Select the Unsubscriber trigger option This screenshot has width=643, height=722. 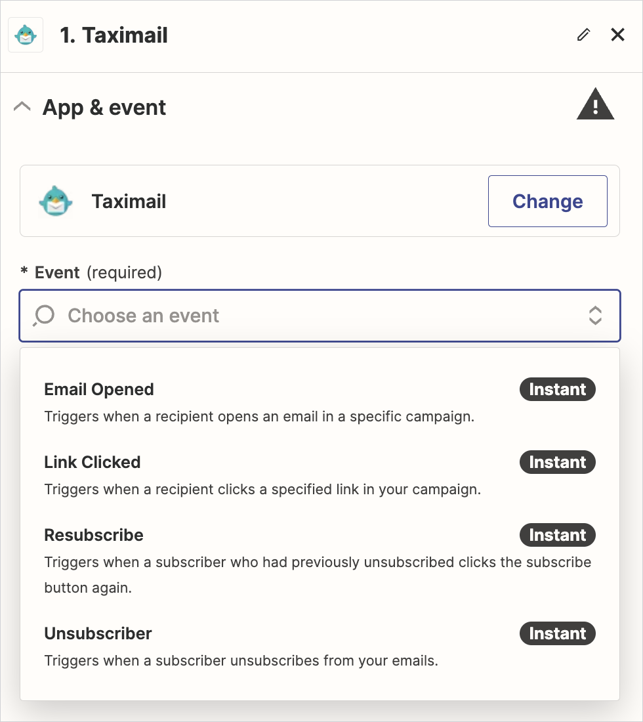(98, 633)
